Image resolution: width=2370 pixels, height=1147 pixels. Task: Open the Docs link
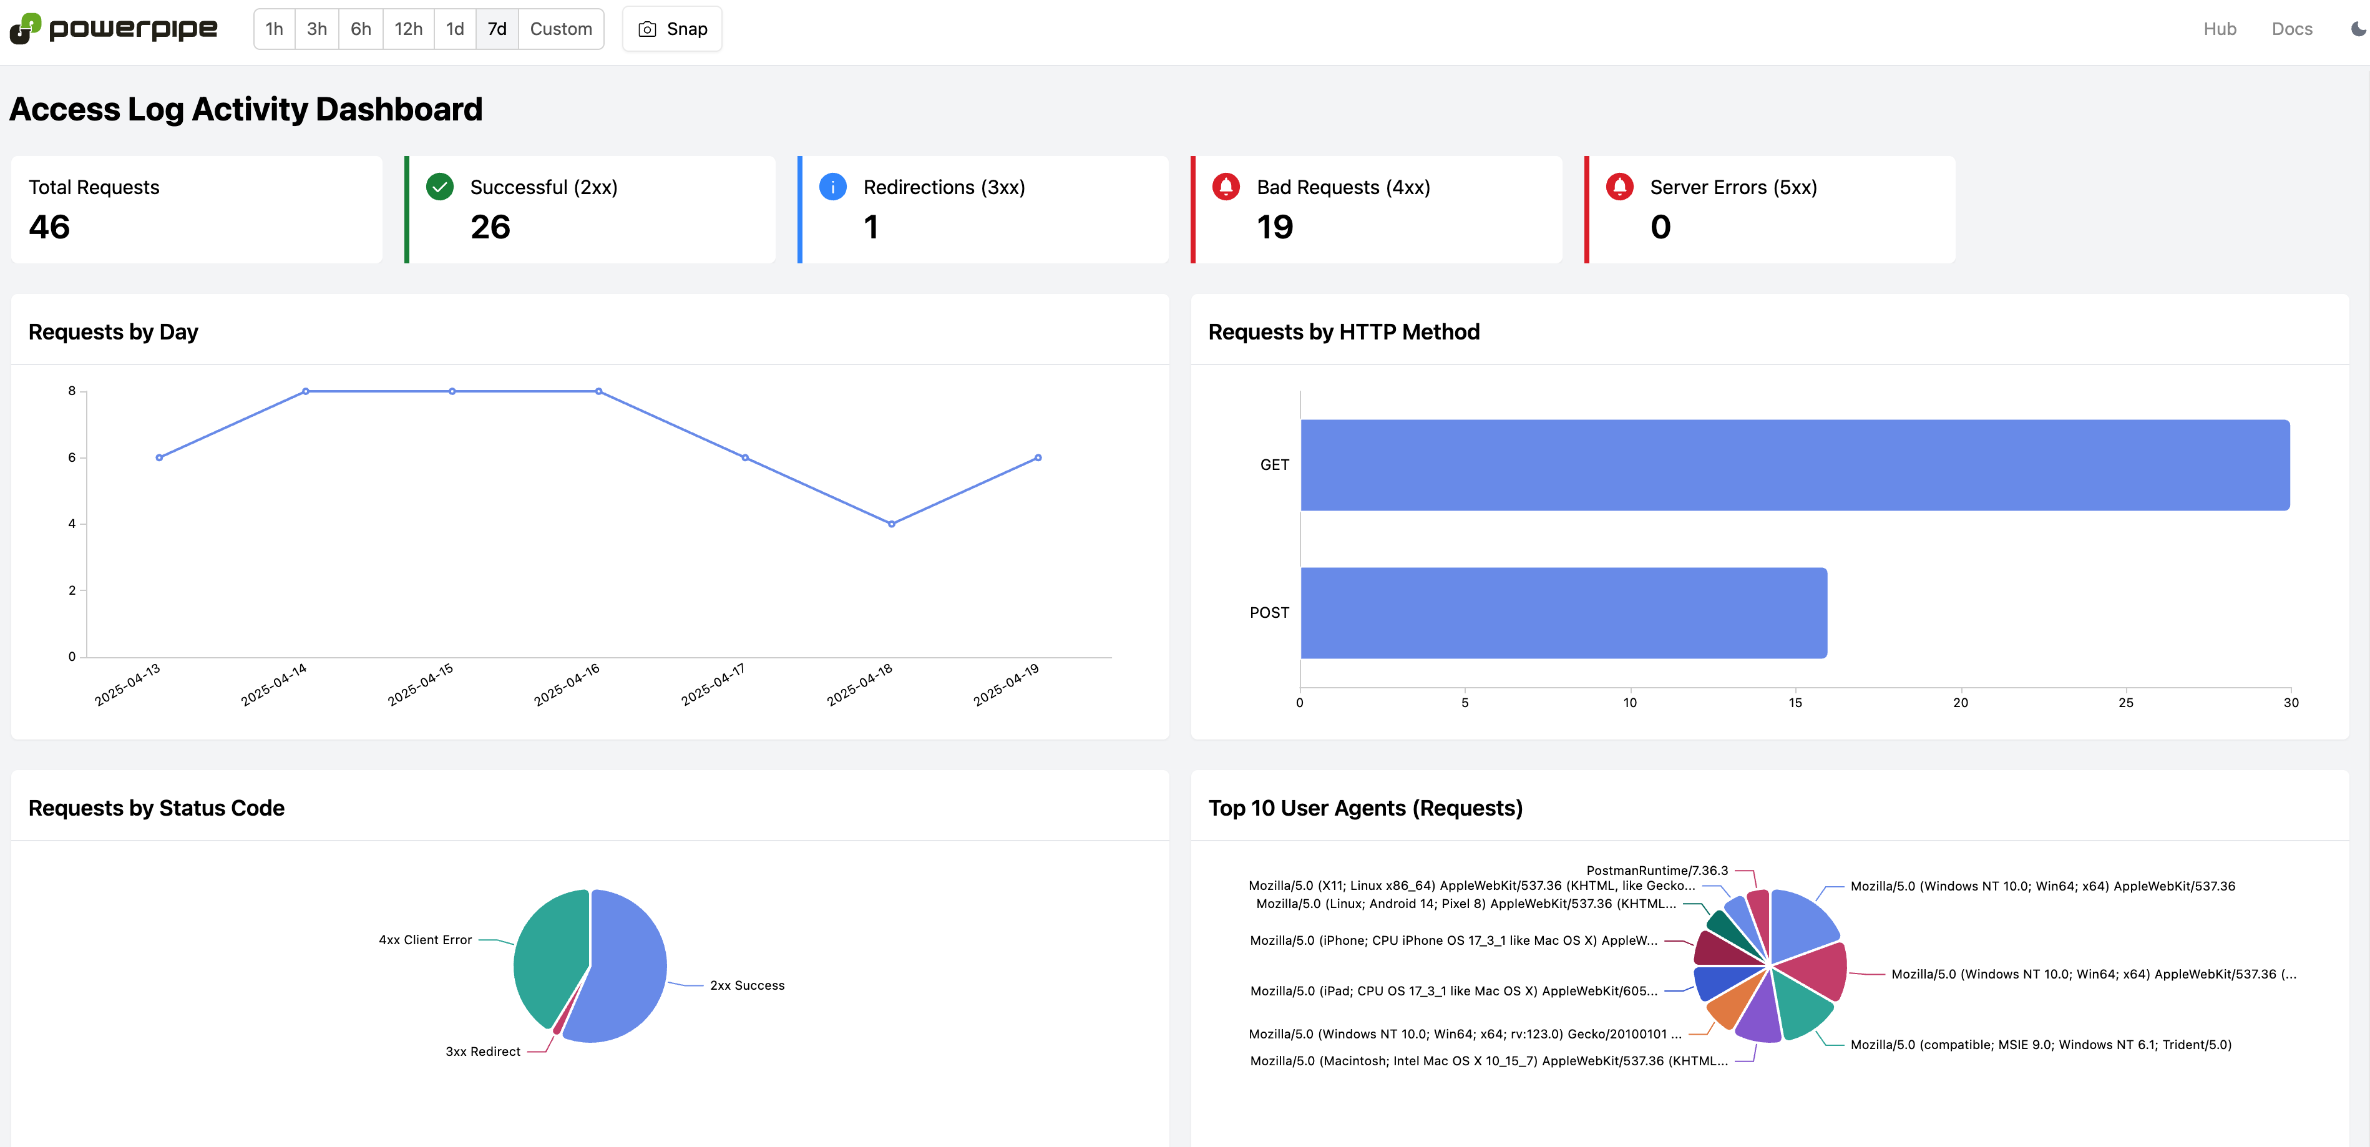click(x=2292, y=29)
